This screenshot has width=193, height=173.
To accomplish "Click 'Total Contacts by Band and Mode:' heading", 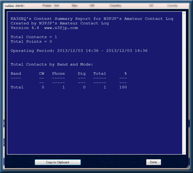I will tap(52, 64).
